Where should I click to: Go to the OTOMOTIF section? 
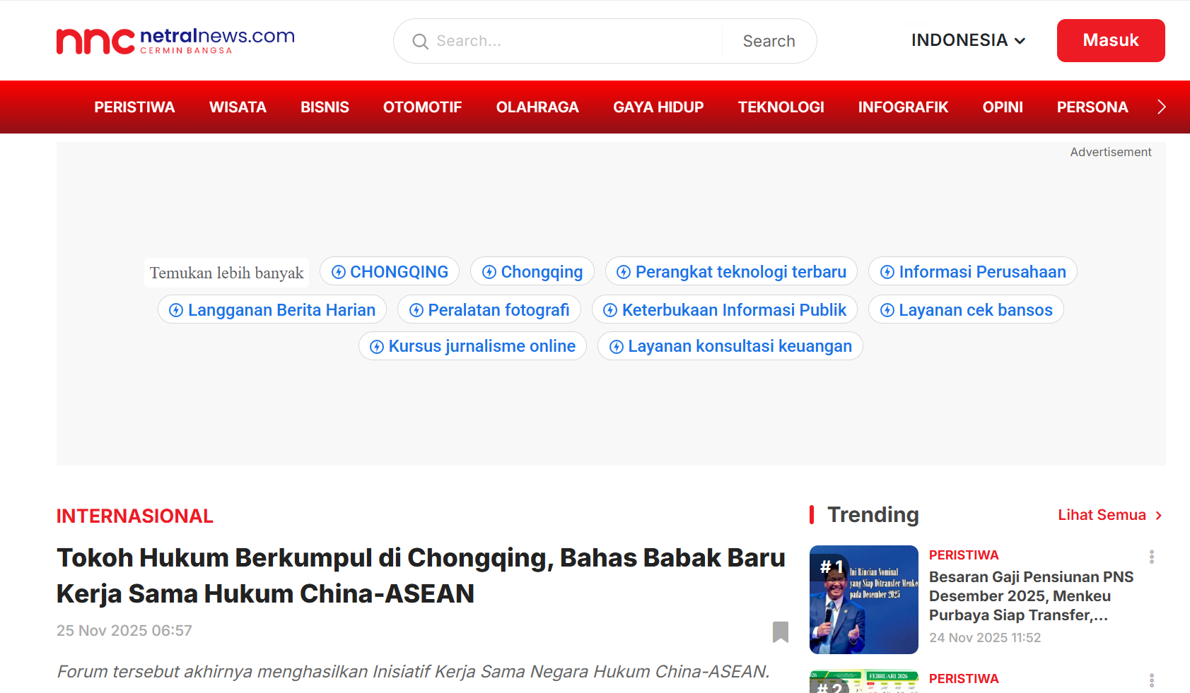click(x=422, y=107)
